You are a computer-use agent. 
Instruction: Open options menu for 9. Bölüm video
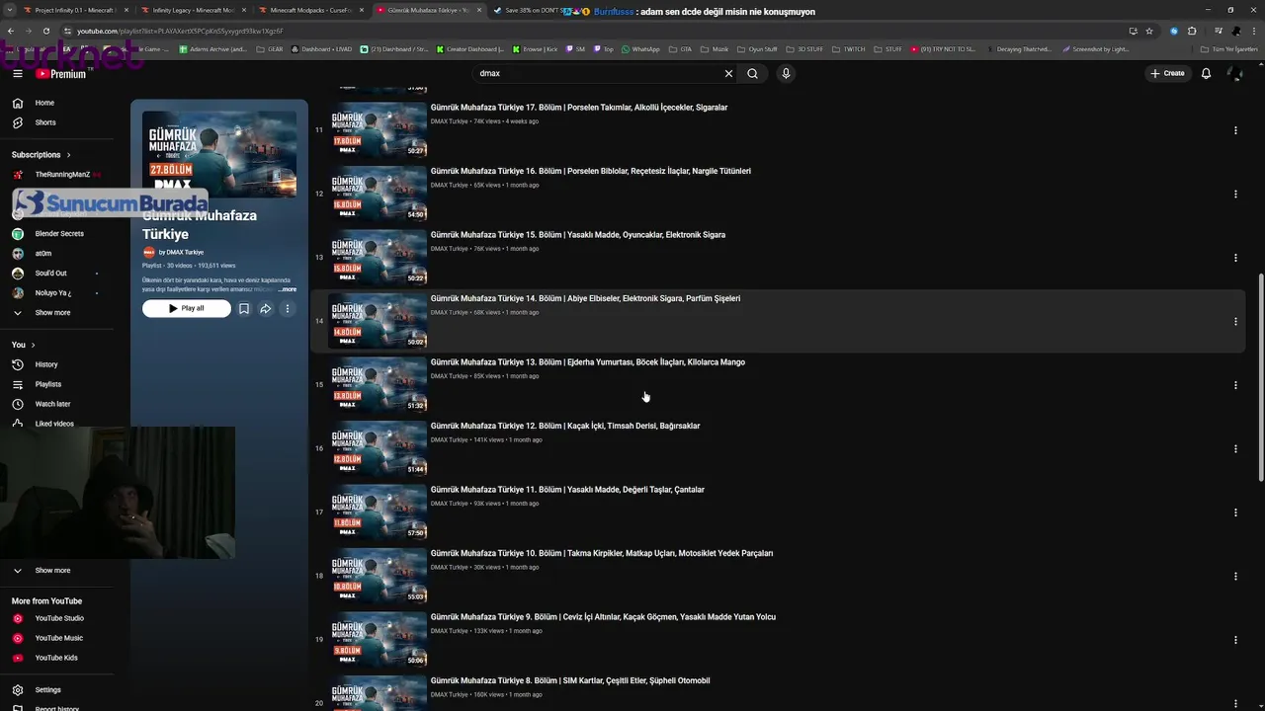pyautogui.click(x=1235, y=640)
